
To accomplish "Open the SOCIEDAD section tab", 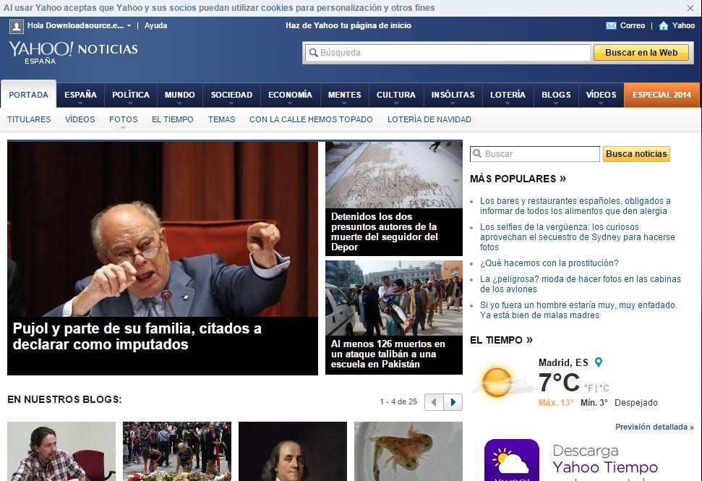I will point(231,95).
